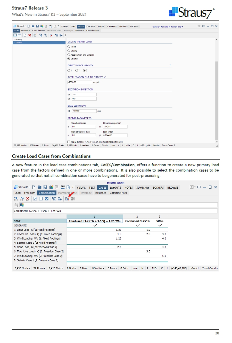The width and height of the screenshot is (232, 343).
Task: Switch to the SOLVERS tab in upper window
Action: coord(123,27)
